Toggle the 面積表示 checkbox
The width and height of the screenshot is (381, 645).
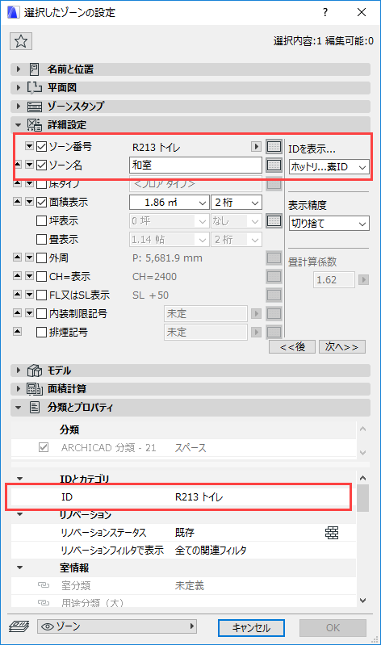click(41, 202)
